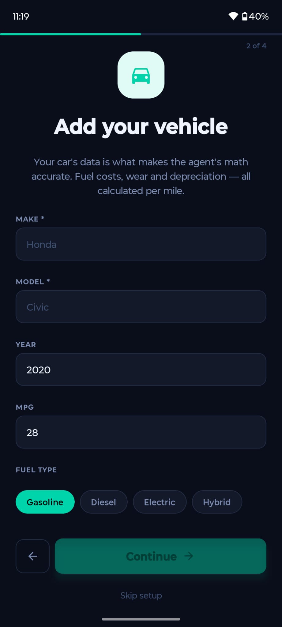Select the Gasoline fuel type

[x=45, y=502]
